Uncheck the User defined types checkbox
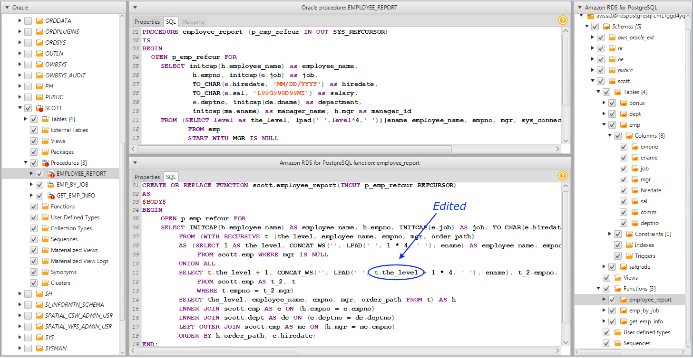Screen dimensions: 693x358 coord(606,332)
